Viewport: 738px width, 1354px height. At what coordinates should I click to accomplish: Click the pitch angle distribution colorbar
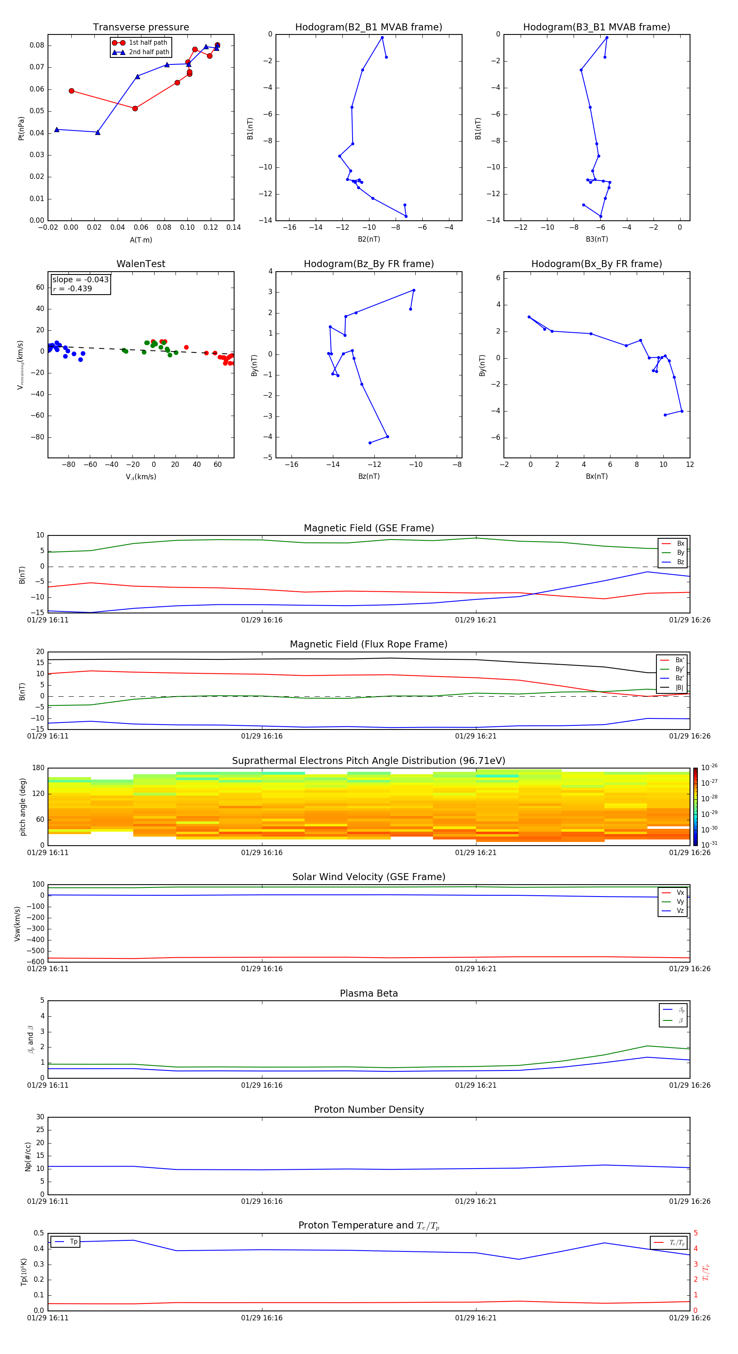click(695, 806)
